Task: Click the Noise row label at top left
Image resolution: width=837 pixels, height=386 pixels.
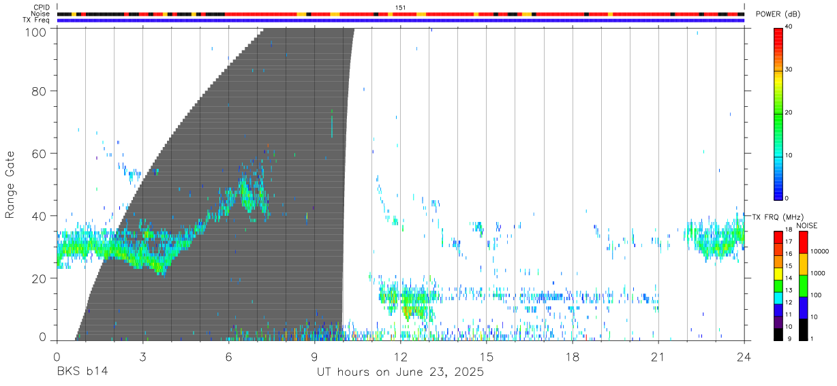Action: [41, 14]
